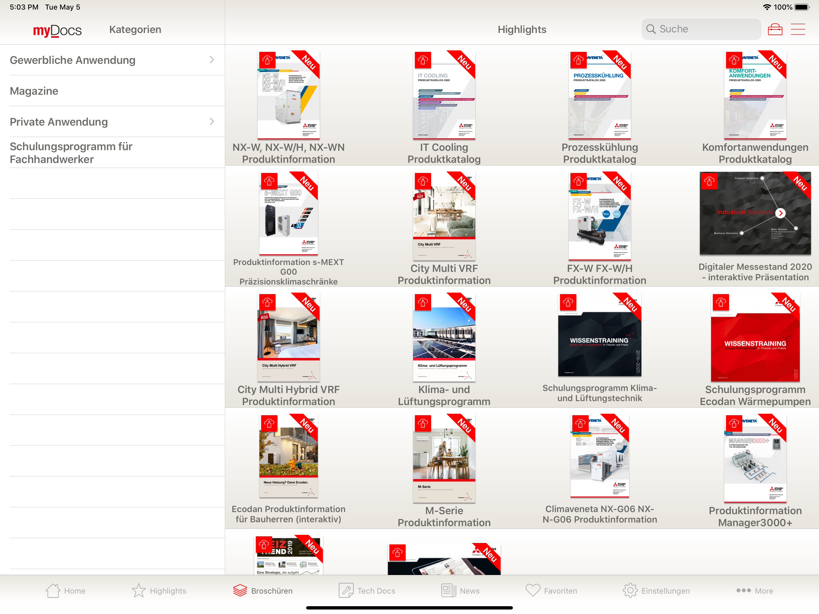
Task: Open the IT Cooling Produktkatalog title
Action: [x=444, y=153]
